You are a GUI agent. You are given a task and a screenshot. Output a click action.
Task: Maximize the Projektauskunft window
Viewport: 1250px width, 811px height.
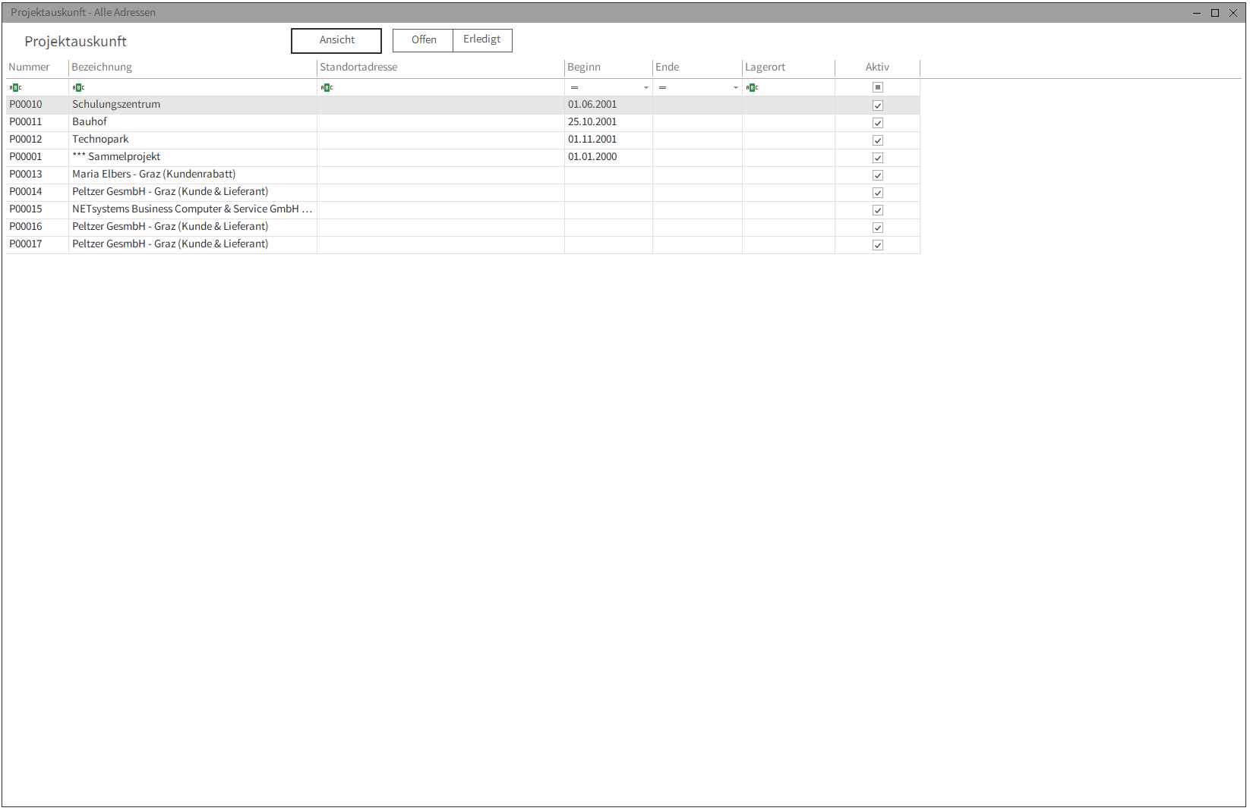(x=1215, y=13)
